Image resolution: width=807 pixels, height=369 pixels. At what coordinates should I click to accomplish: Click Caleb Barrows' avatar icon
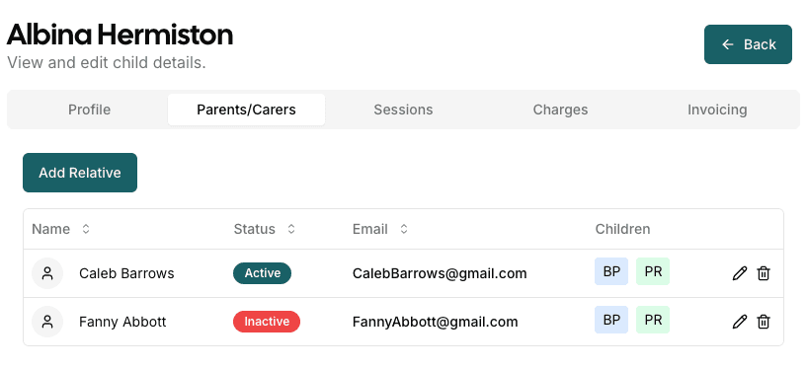tap(47, 273)
